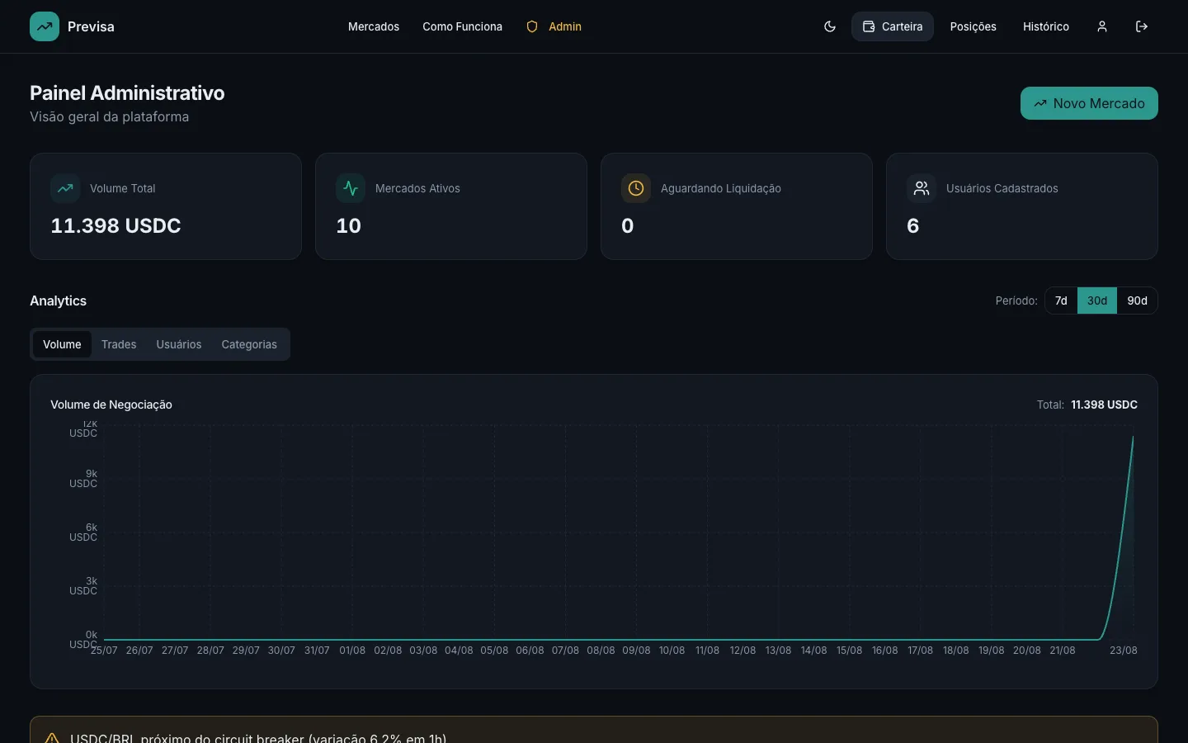Image resolution: width=1188 pixels, height=743 pixels.
Task: Click the Aguardando Liquidação clock icon
Action: [x=636, y=188]
